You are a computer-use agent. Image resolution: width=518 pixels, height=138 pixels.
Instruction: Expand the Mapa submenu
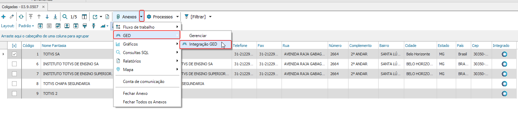147,69
